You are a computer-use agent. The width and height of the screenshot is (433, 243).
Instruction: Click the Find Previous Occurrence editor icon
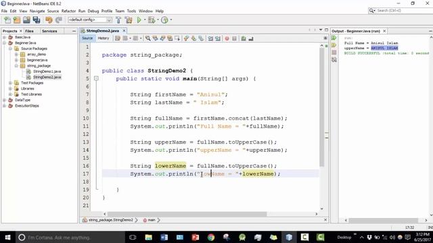155,38
